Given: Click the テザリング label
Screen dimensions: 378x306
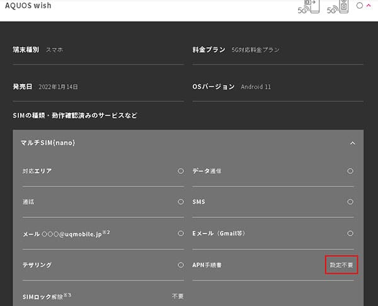Looking at the screenshot, I should (x=37, y=265).
